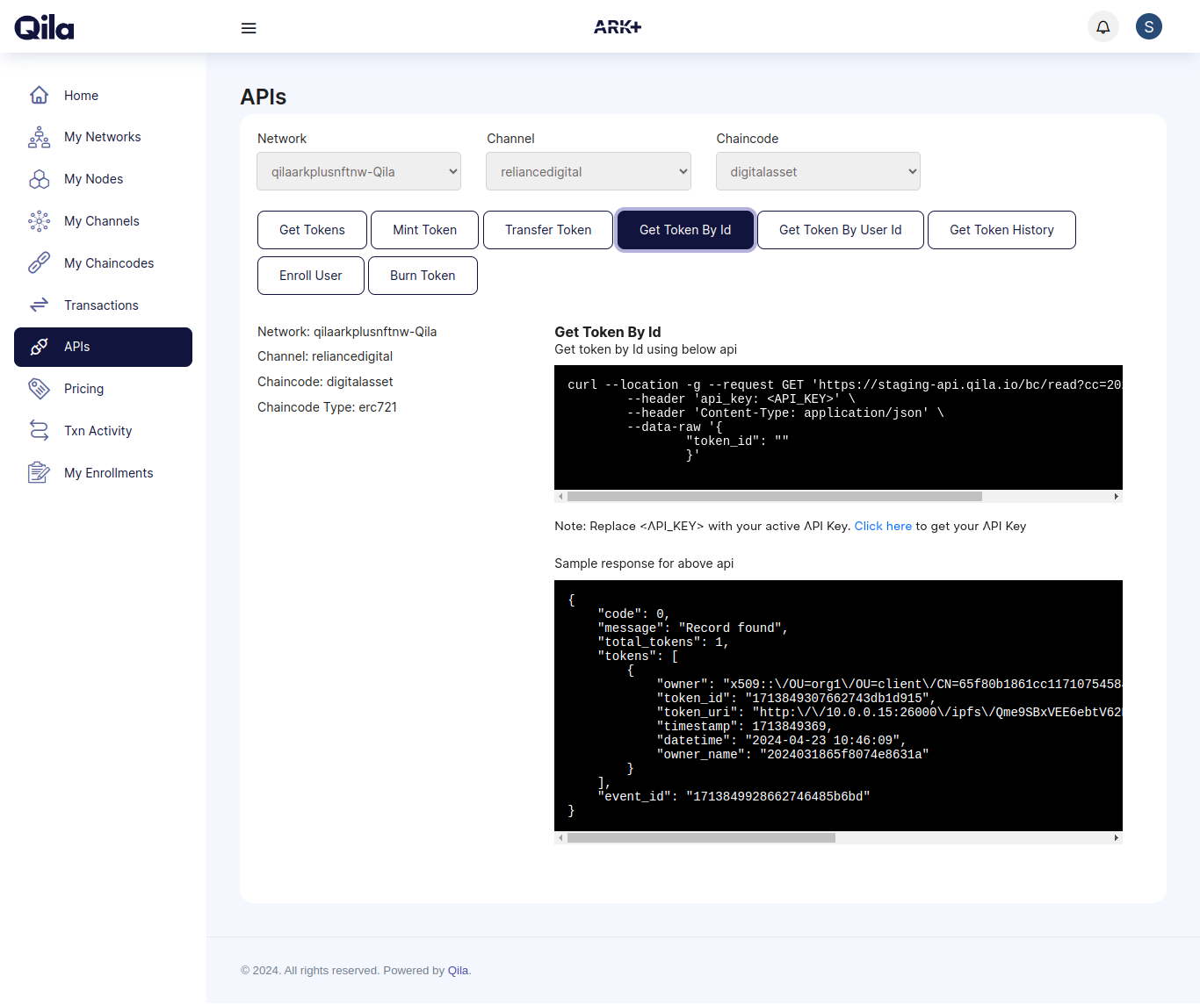Click 'Sample response for above api' text
1200x1005 pixels.
(644, 564)
